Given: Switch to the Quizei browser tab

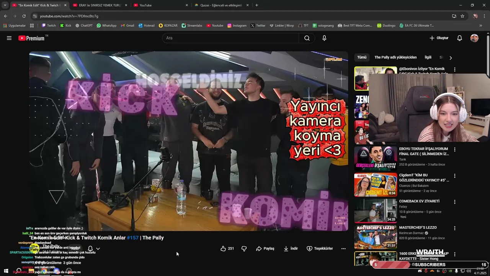Looking at the screenshot, I should (x=221, y=5).
